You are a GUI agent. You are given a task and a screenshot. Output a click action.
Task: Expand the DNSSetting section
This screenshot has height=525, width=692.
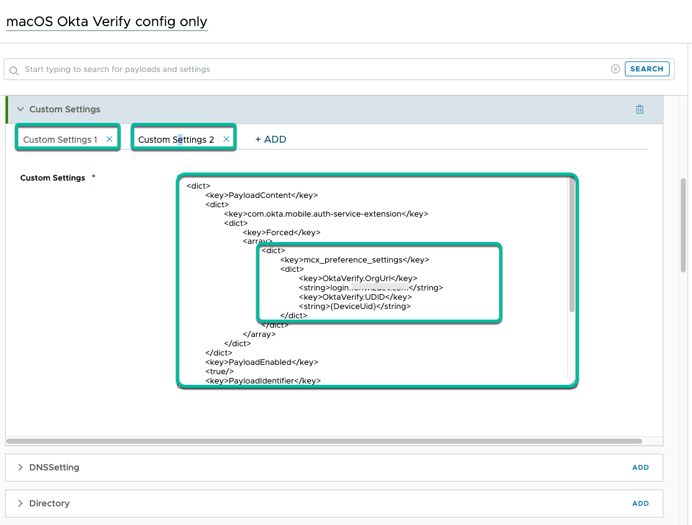[20, 467]
